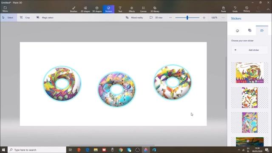The image size is (272, 153).
Task: Activate Magic select
Action: pos(45,17)
